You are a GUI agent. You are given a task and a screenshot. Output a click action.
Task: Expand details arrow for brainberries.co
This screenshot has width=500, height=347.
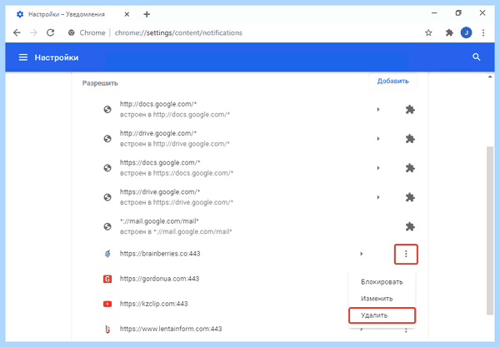coord(362,254)
